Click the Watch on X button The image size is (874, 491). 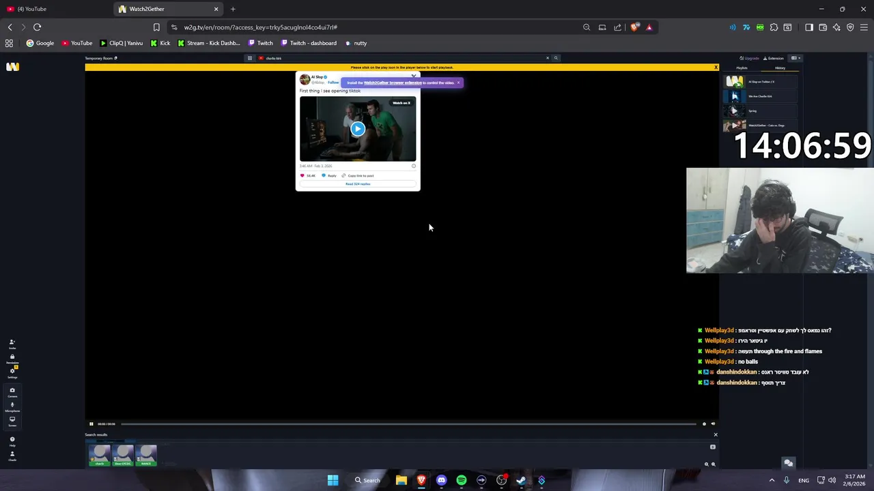(x=401, y=103)
